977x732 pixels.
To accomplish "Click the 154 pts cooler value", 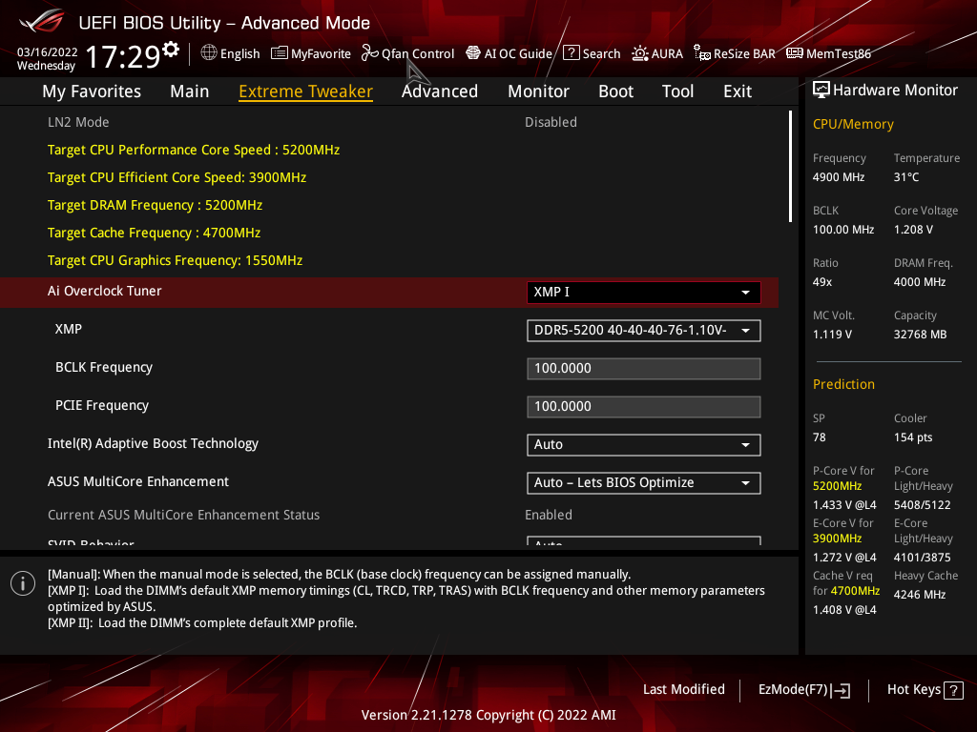I will [x=913, y=437].
